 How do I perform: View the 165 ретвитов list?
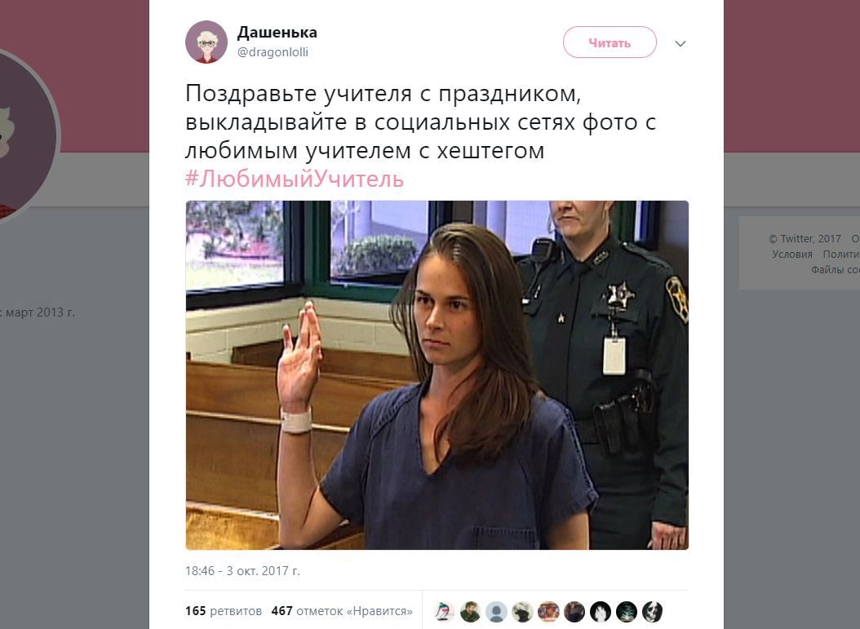tap(224, 611)
